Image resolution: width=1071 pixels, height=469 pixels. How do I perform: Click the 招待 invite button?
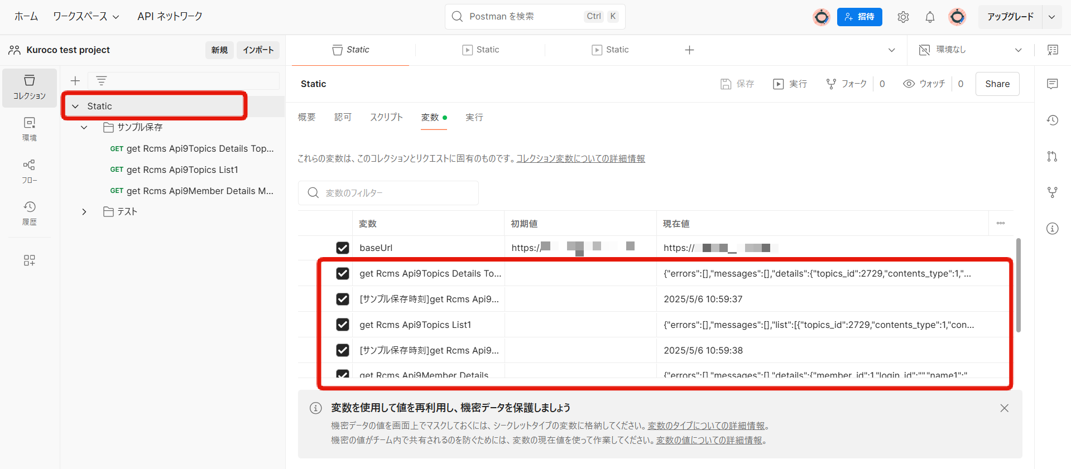coord(859,17)
